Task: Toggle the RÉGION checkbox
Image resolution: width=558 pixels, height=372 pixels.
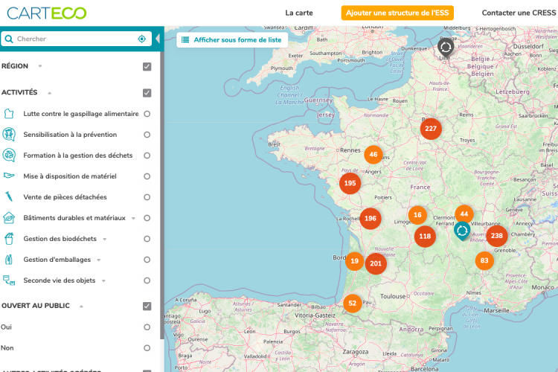Action: (147, 66)
